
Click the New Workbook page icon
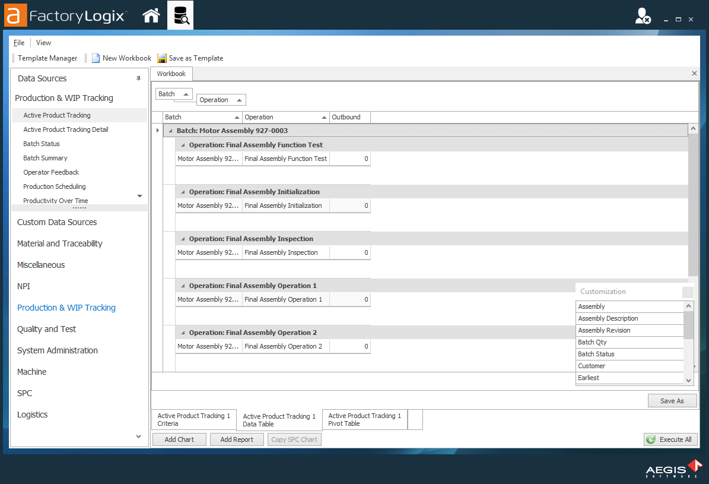pyautogui.click(x=96, y=58)
